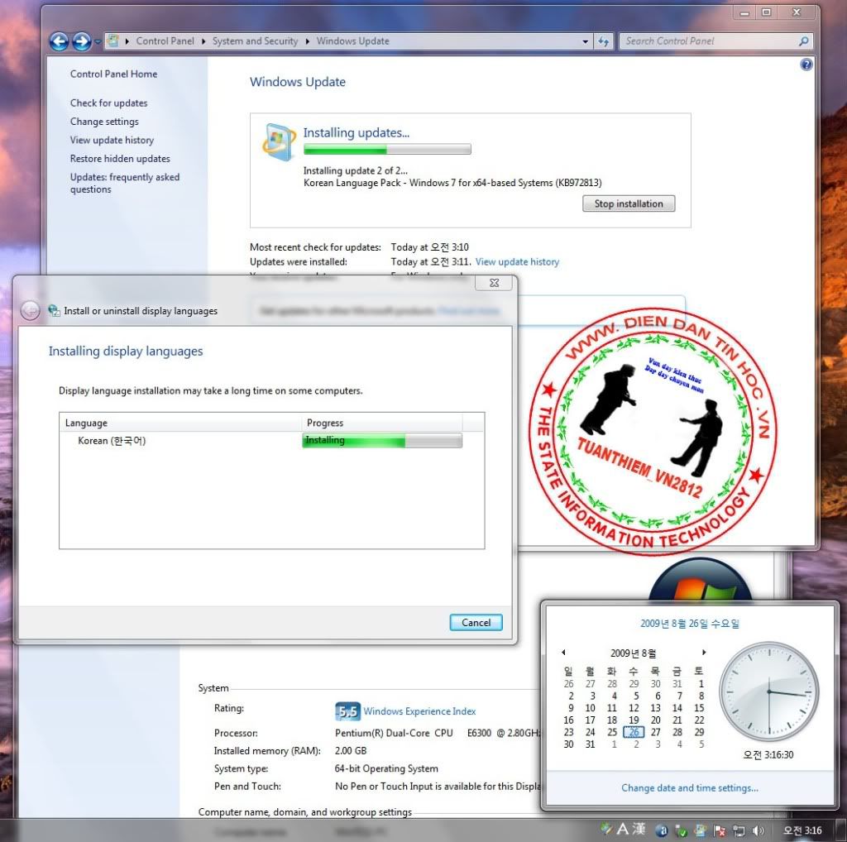The width and height of the screenshot is (847, 842).
Task: Select Control Panel in the breadcrumb
Action: (165, 41)
